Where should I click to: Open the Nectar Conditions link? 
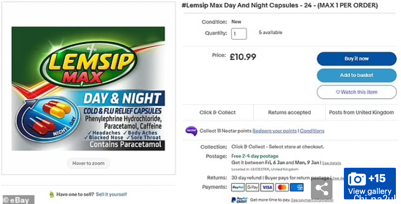(x=312, y=131)
